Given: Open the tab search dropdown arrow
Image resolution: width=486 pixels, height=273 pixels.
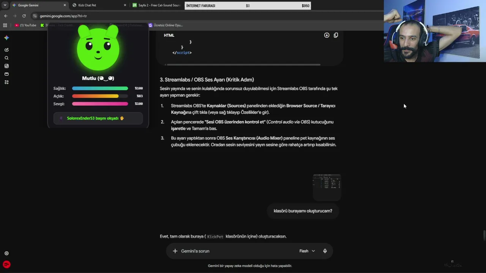Looking at the screenshot, I should [5, 5].
